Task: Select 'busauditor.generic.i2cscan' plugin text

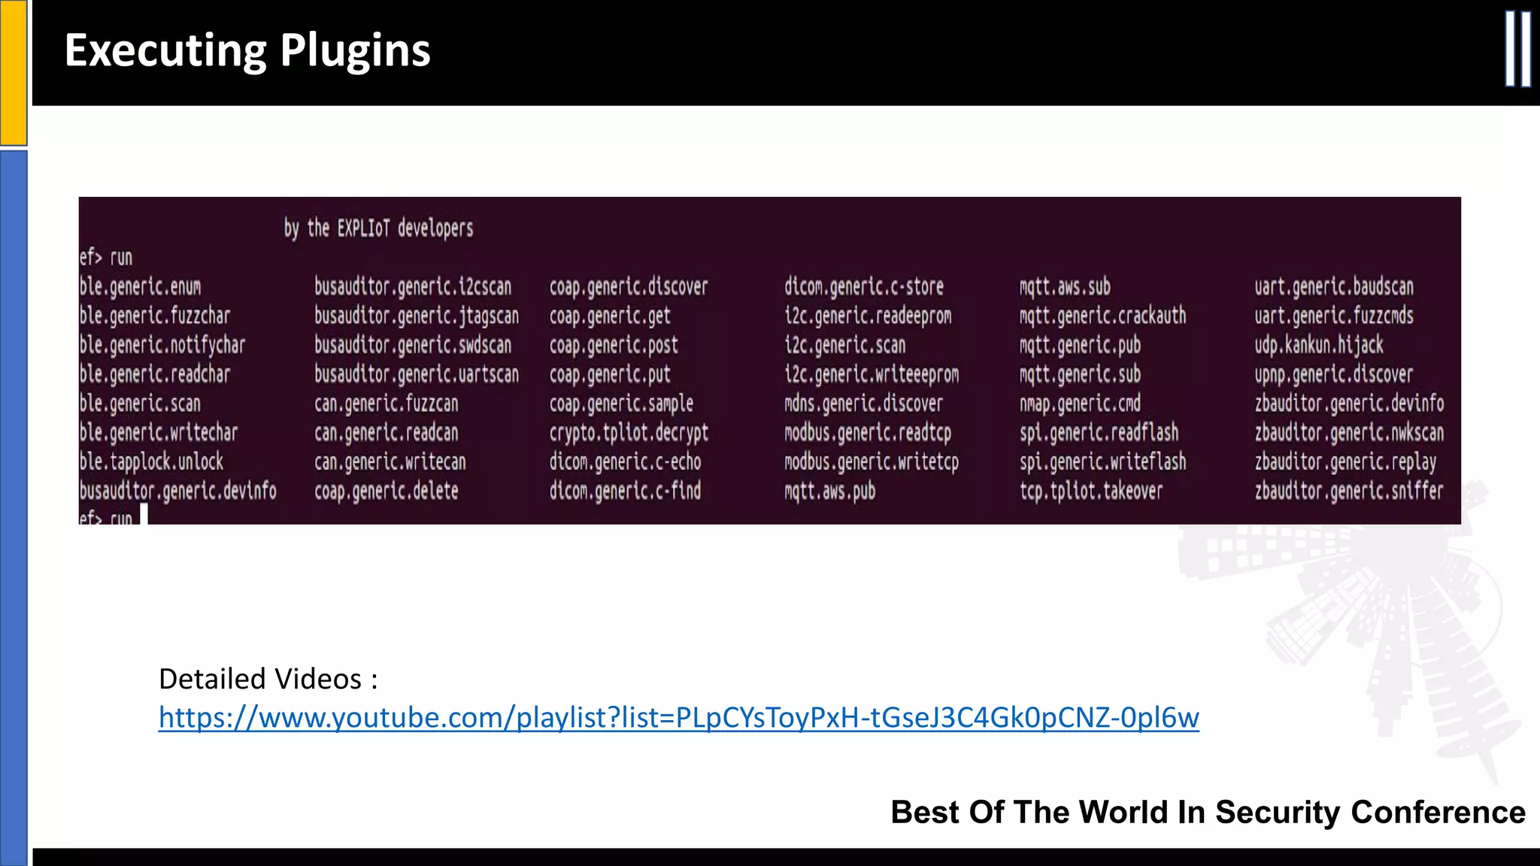Action: (x=413, y=286)
